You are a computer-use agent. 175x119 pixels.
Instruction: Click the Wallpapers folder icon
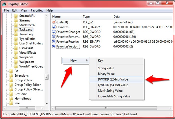click(x=16, y=62)
